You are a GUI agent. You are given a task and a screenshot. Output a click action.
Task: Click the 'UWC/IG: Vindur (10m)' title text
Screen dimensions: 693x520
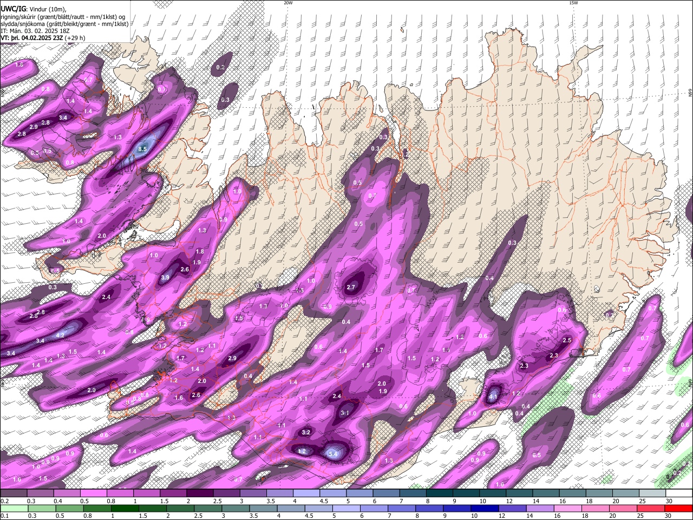tap(33, 9)
